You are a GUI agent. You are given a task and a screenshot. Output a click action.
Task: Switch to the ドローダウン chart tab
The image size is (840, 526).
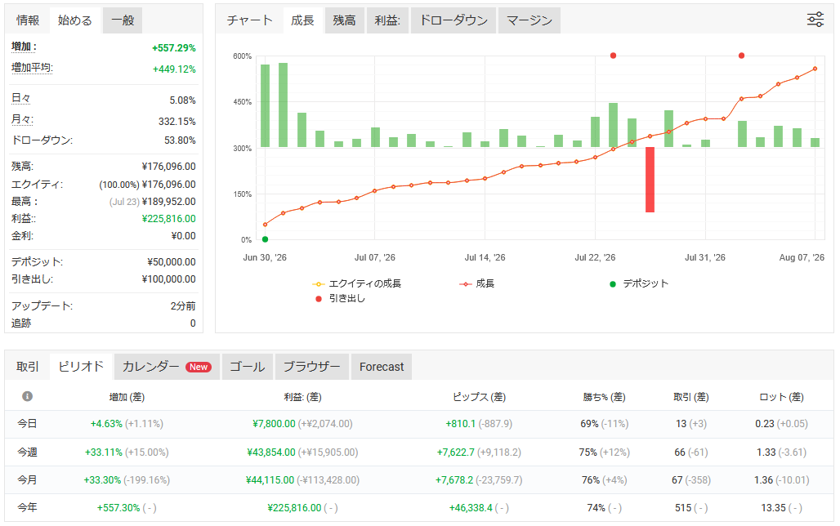[454, 20]
